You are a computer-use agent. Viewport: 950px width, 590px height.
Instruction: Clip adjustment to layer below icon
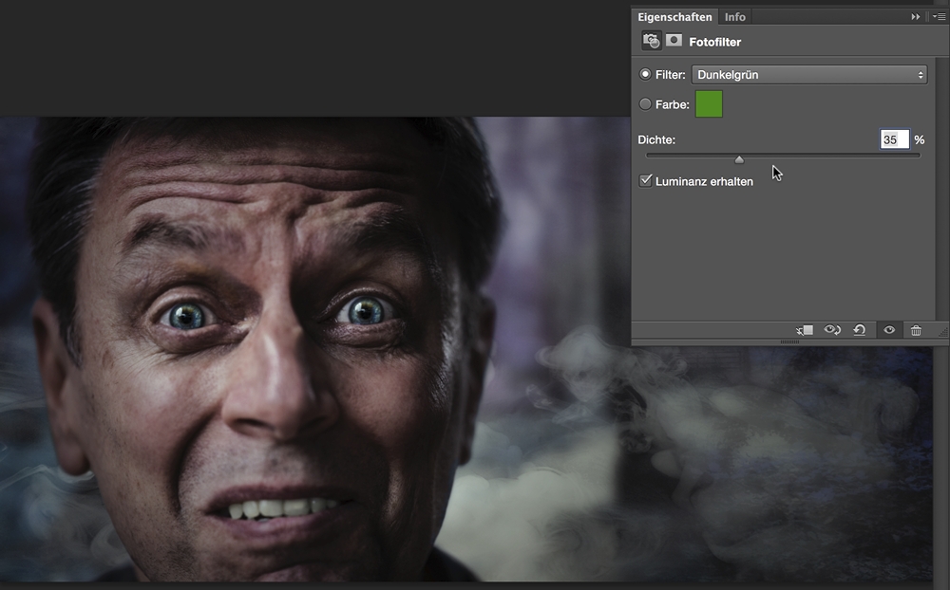pyautogui.click(x=805, y=330)
